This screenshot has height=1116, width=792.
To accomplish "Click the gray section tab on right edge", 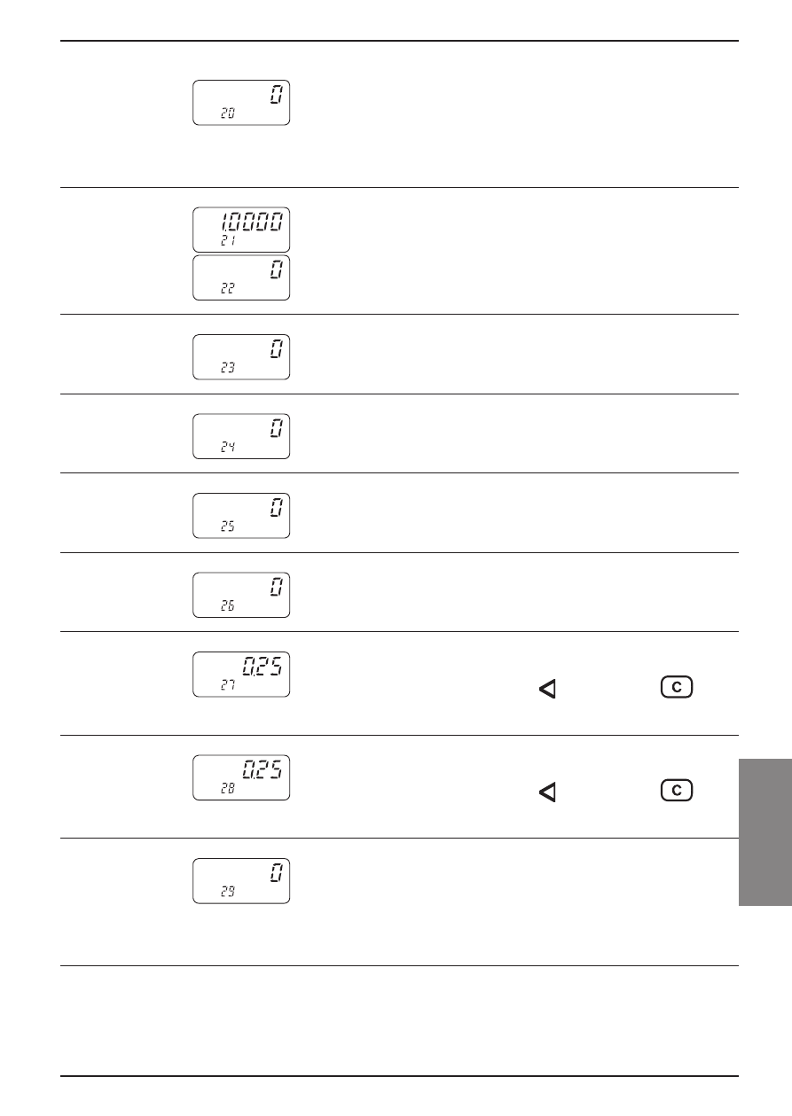I will pos(765,831).
